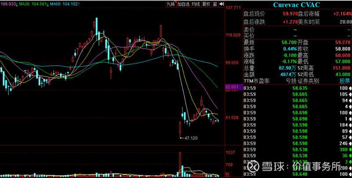The image size is (352, 178).
Task: Click the 买价 bid price row
Action: click(x=298, y=36)
